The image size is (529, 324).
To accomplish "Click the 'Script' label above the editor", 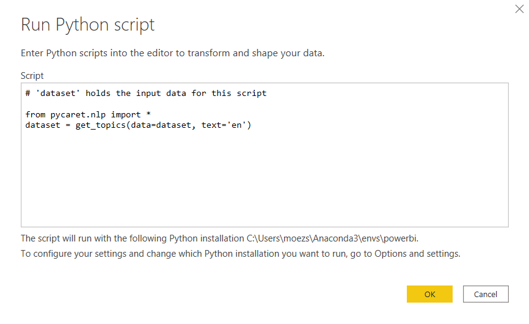I will coord(32,75).
